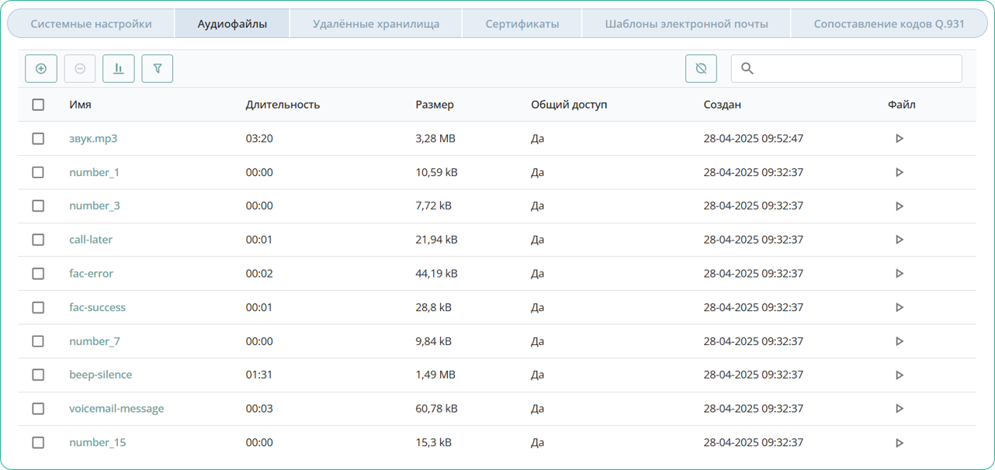Tick the checkbox next to number_1

[x=38, y=172]
